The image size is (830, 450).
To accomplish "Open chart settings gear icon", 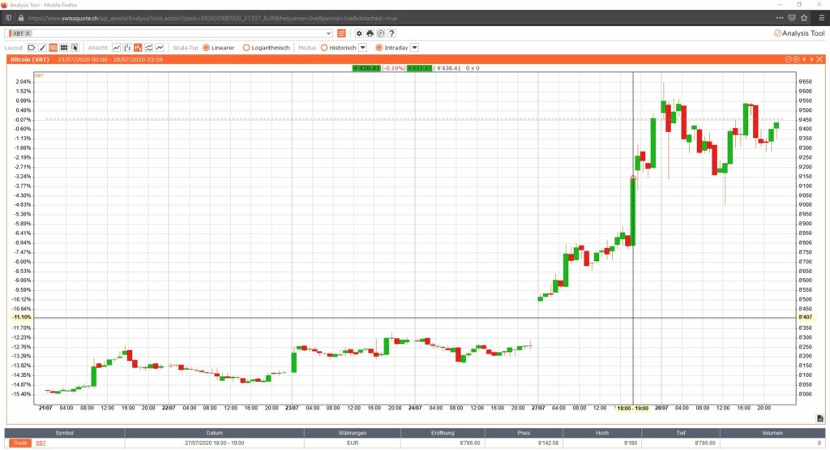I will tap(359, 33).
